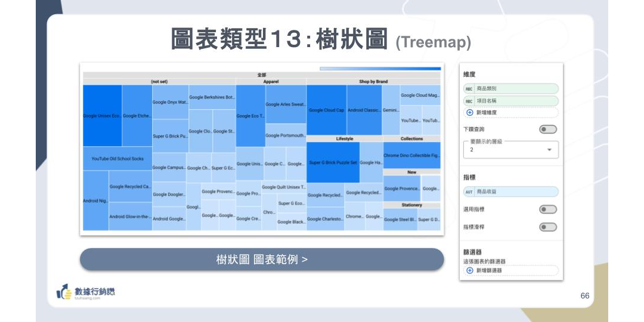Click the plus icon in 新增維度
This screenshot has height=322, width=644.
tap(470, 113)
